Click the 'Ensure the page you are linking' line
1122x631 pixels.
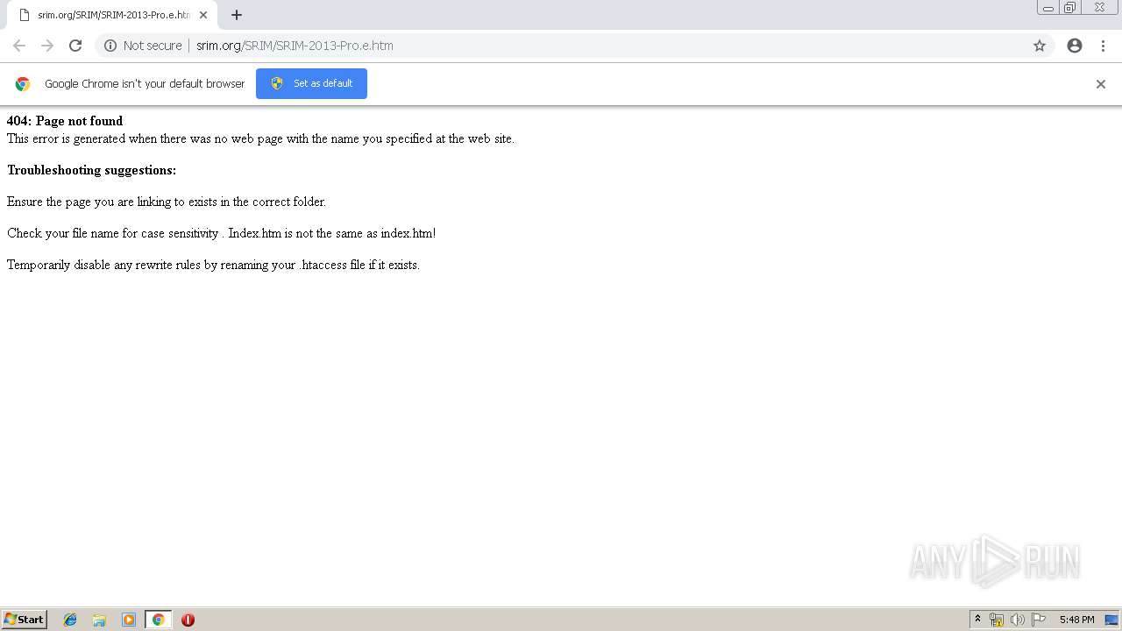(167, 202)
